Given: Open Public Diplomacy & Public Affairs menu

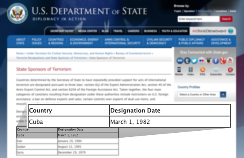Looking at the screenshot, I should pyautogui.click(x=192, y=41).
